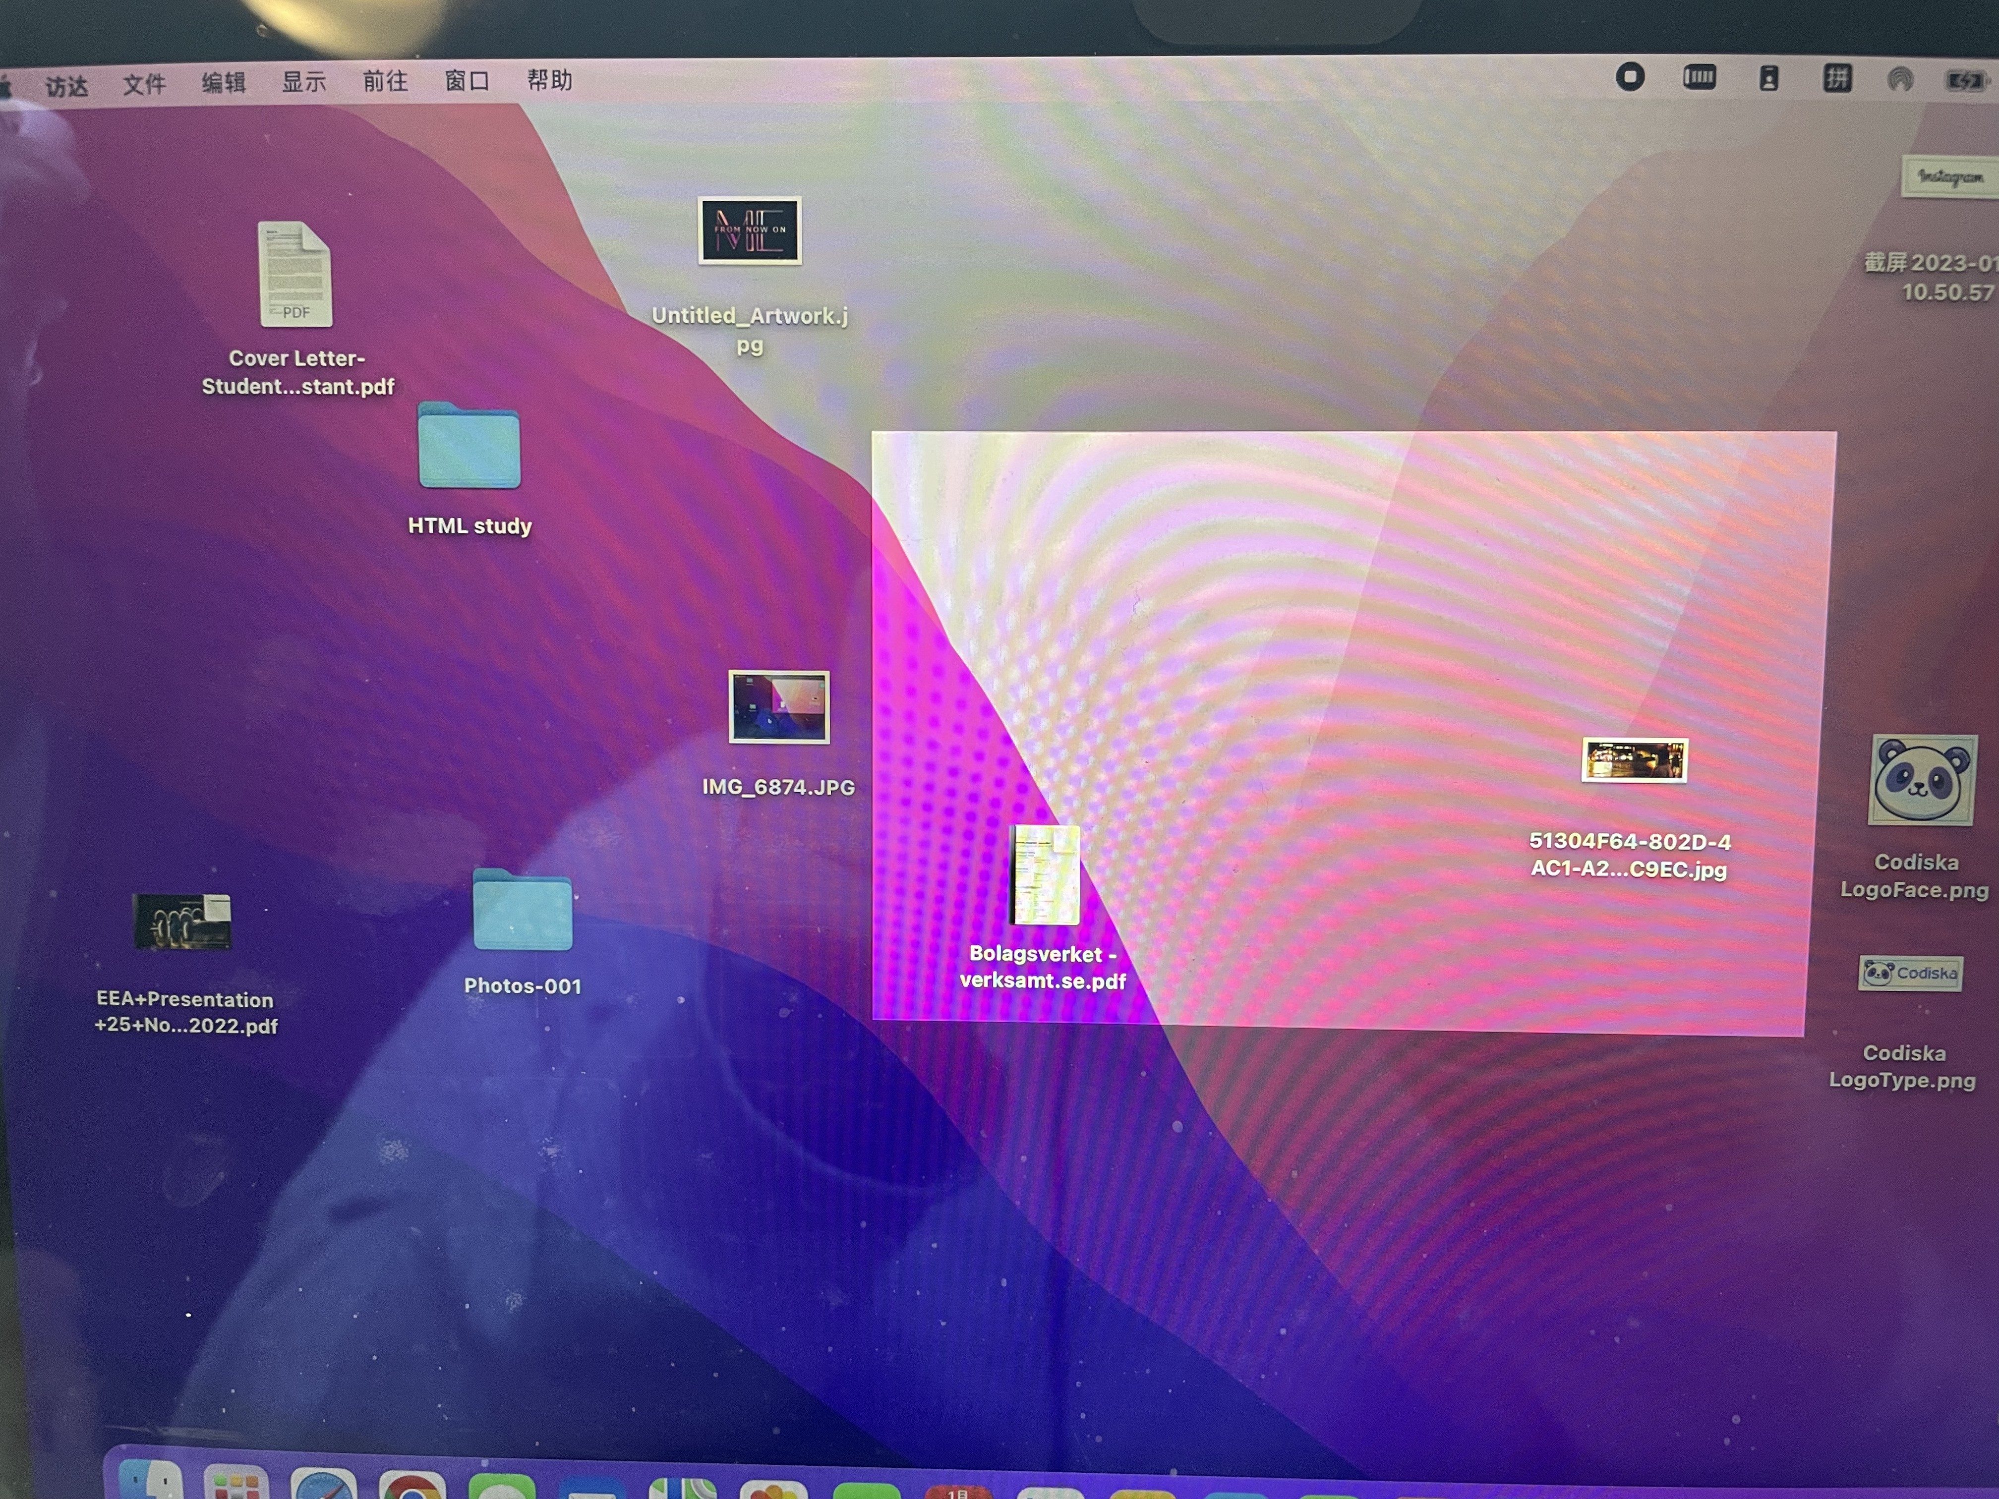Select the Untitled_Artwork.jpg thumbnail

pyautogui.click(x=749, y=231)
